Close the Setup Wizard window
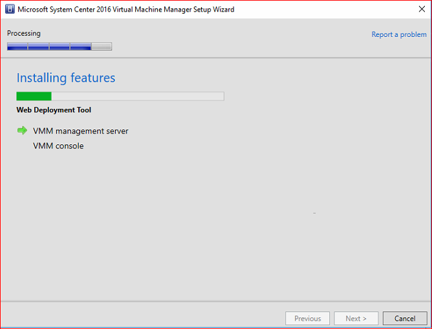Viewport: 432px width, 329px height. pyautogui.click(x=422, y=9)
